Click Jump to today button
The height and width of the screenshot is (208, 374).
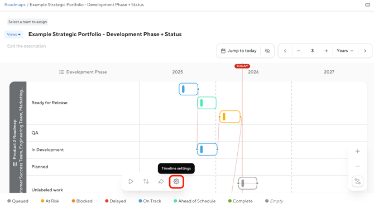tap(239, 51)
